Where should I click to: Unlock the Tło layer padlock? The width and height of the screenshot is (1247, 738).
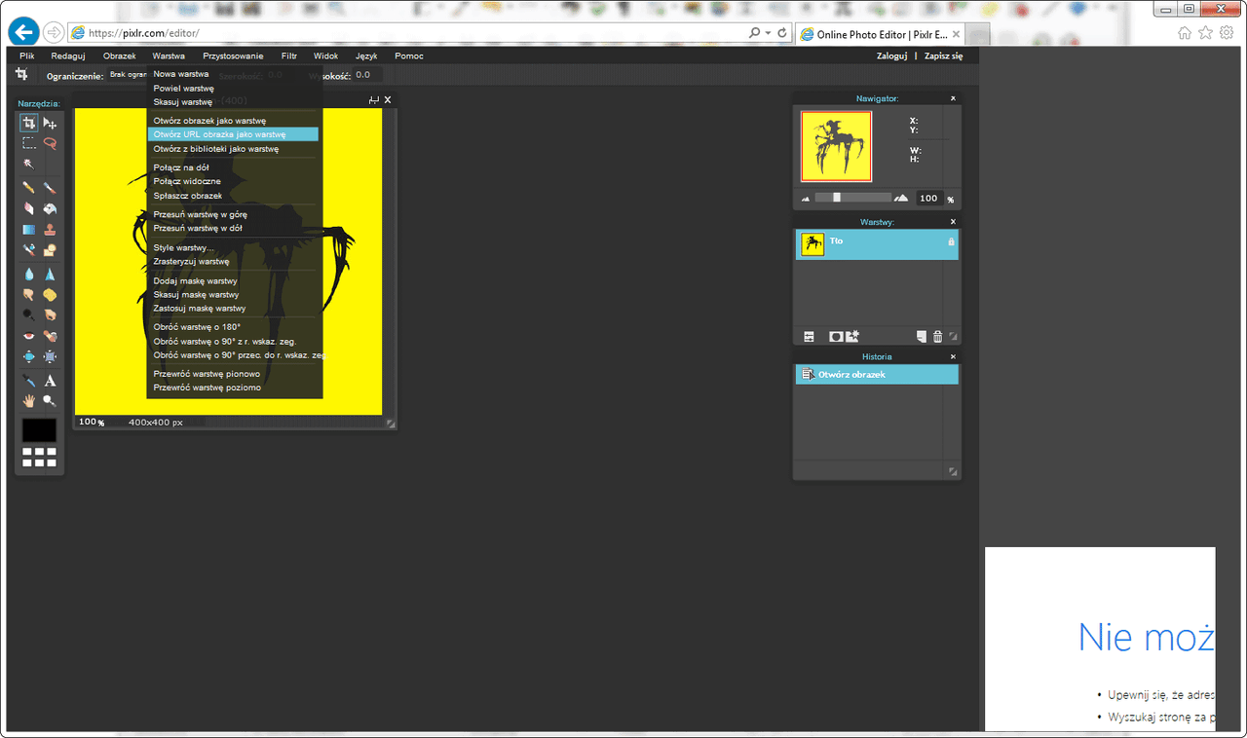pos(951,241)
